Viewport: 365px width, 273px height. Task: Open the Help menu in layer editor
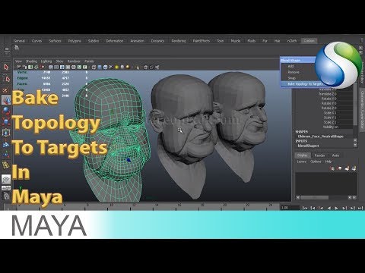[328, 162]
